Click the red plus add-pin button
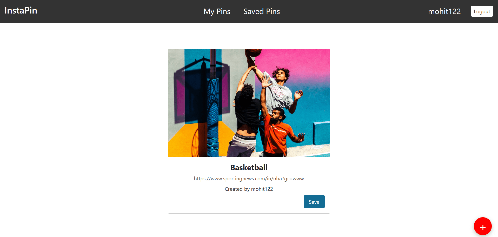 (x=483, y=226)
